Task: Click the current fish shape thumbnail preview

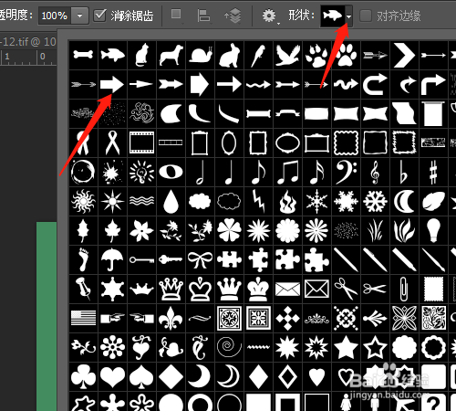Action: (x=333, y=16)
